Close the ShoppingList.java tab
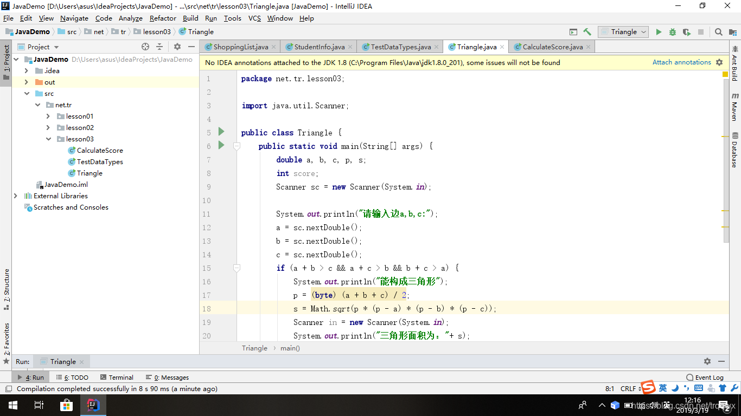Image resolution: width=741 pixels, height=416 pixels. 274,47
